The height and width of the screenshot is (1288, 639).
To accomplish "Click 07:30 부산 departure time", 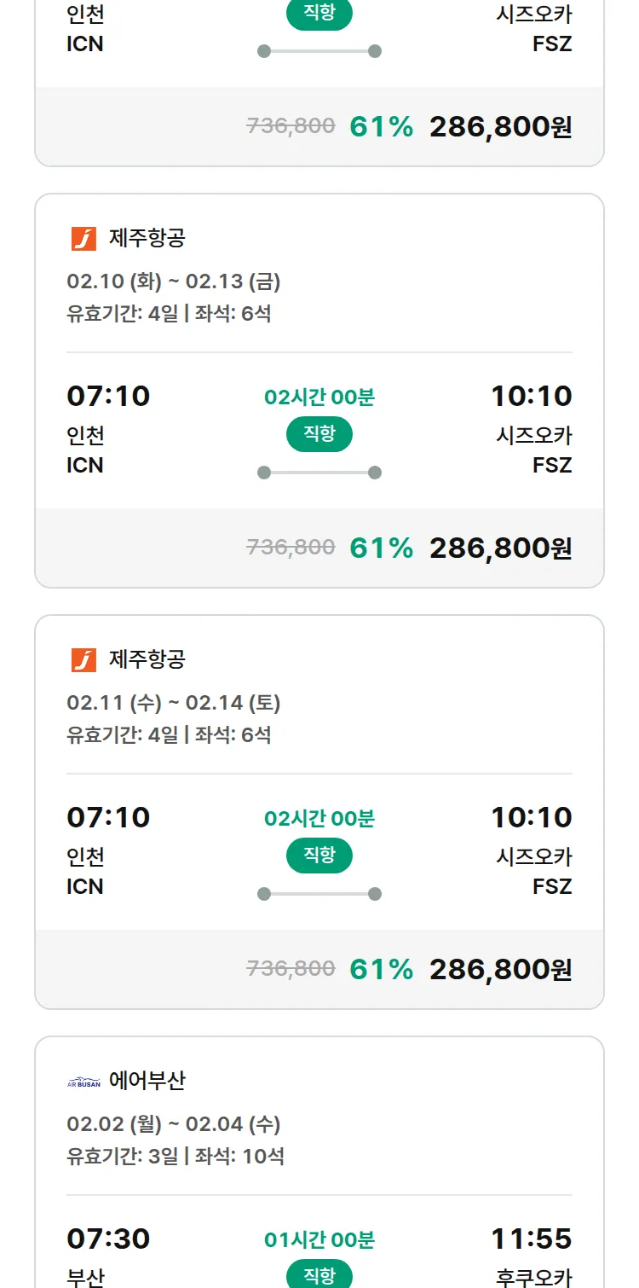I will [x=108, y=1239].
